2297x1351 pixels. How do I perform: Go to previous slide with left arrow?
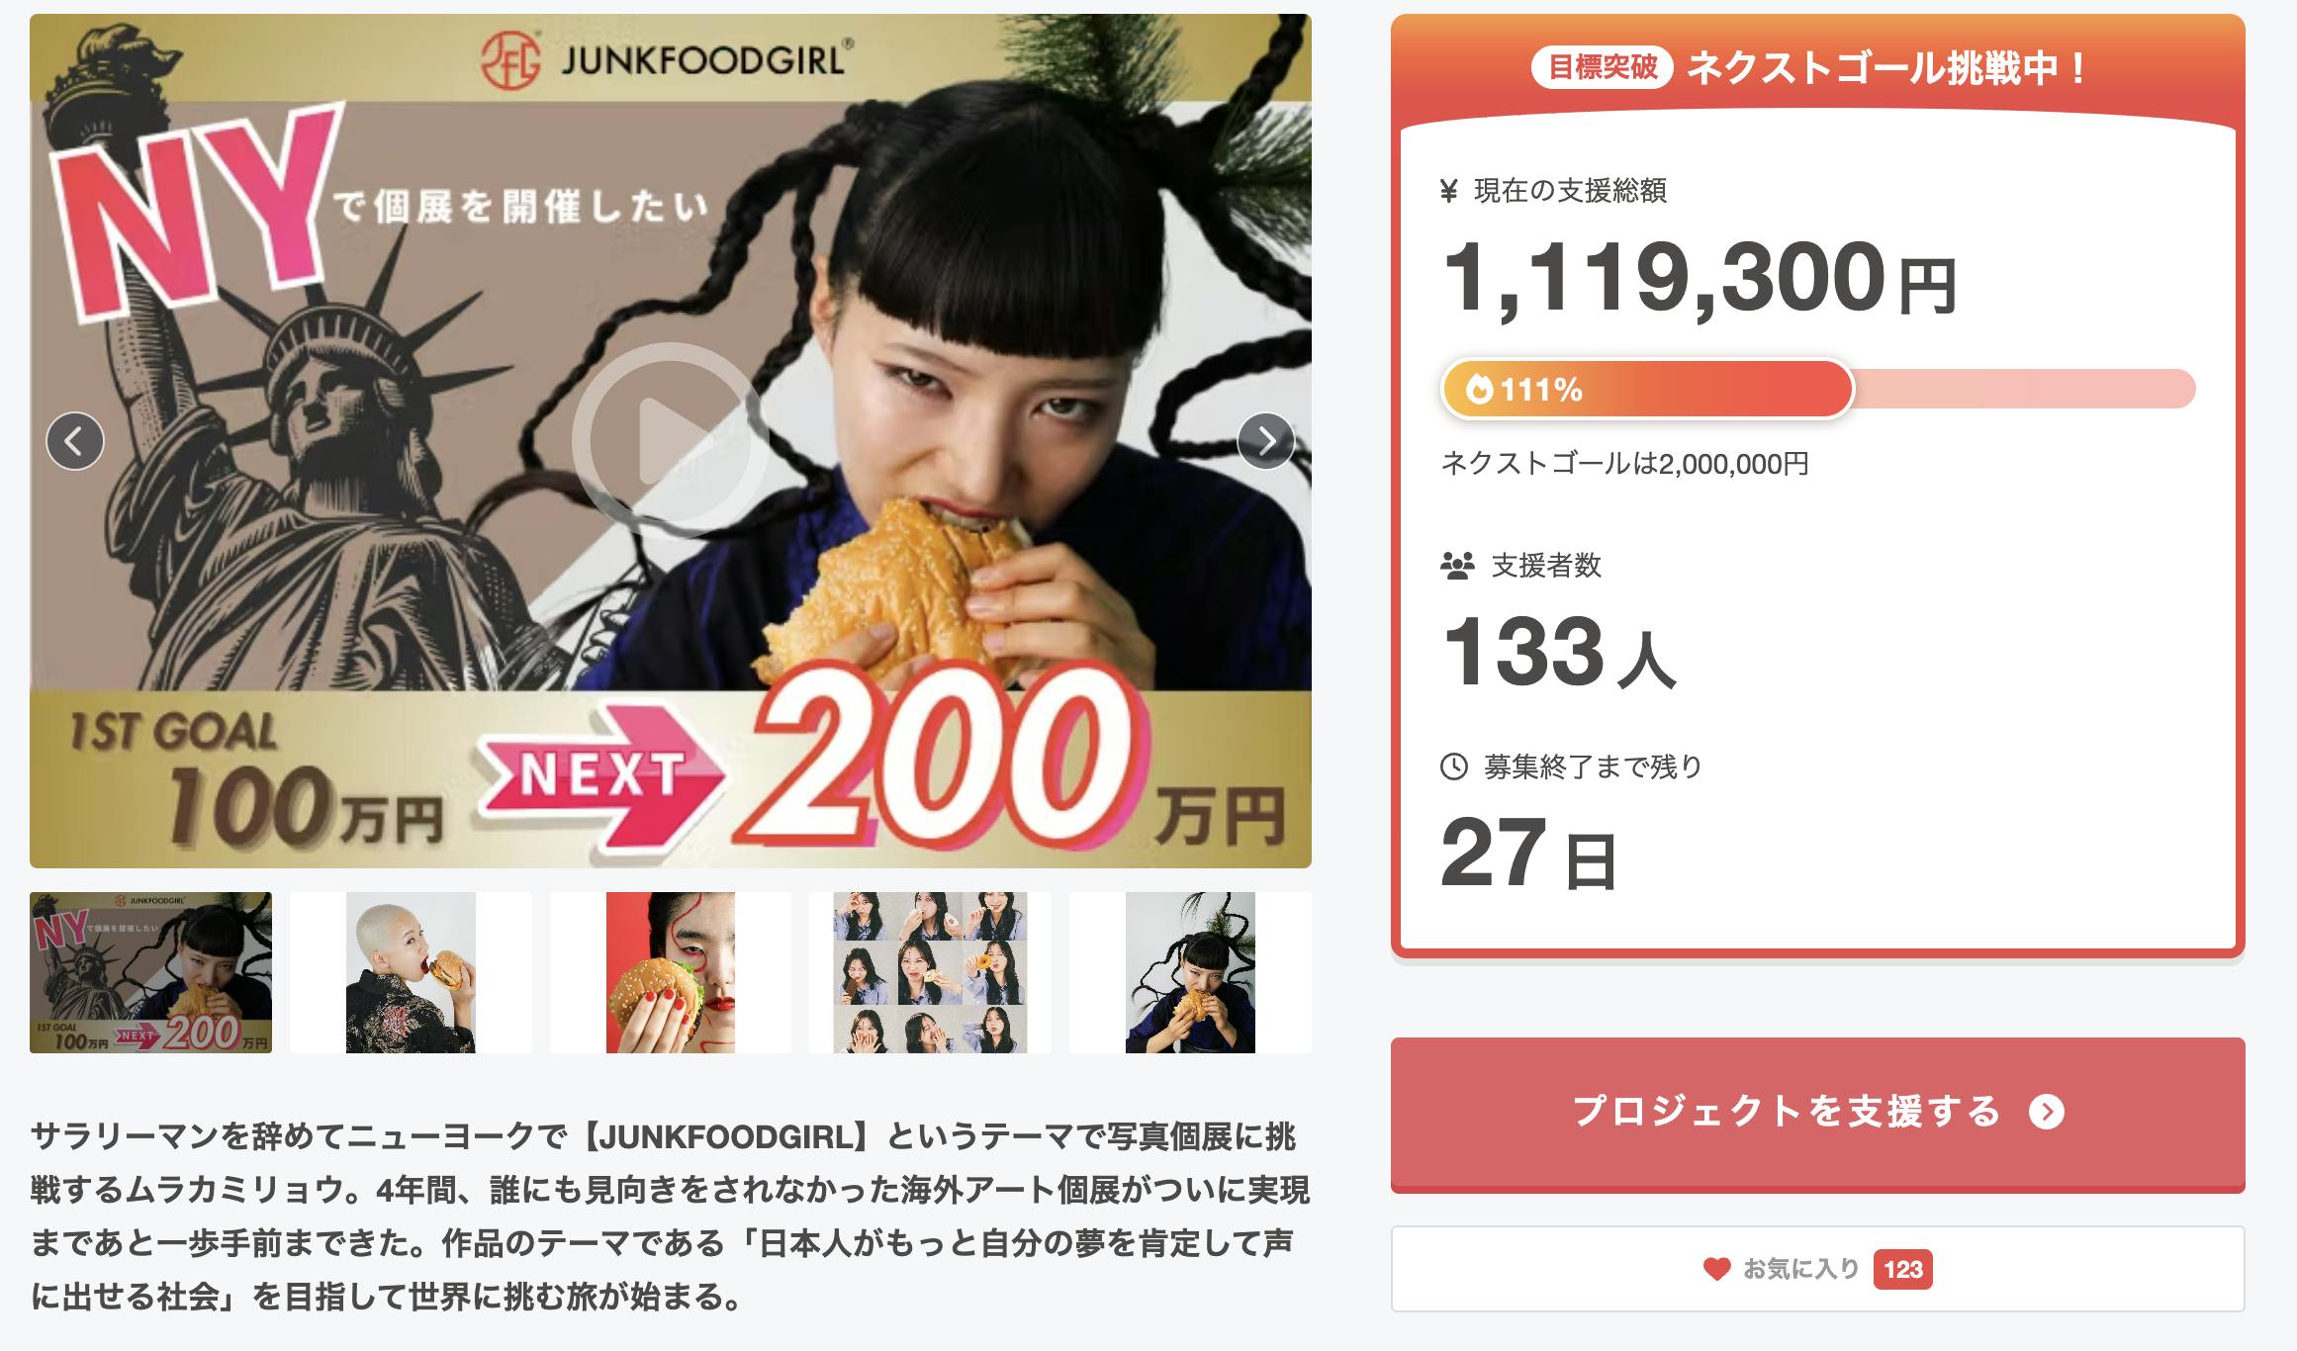click(75, 441)
